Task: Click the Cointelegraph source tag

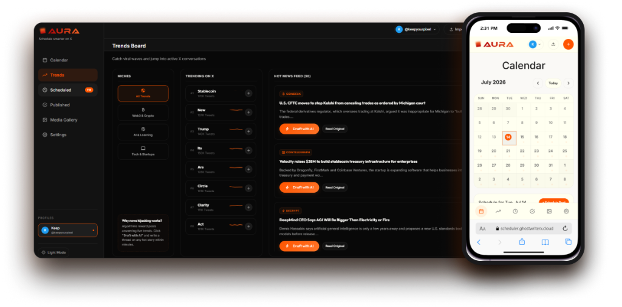Action: (x=296, y=152)
